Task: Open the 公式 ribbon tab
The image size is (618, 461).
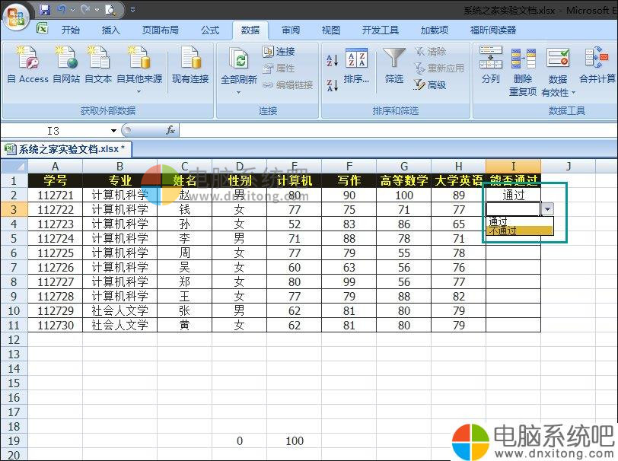Action: tap(210, 30)
